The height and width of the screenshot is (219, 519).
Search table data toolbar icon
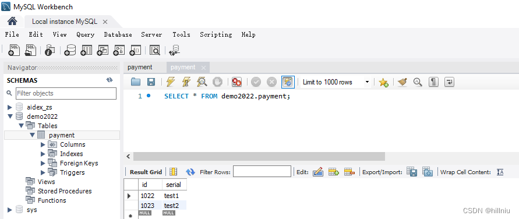pyautogui.click(x=155, y=50)
